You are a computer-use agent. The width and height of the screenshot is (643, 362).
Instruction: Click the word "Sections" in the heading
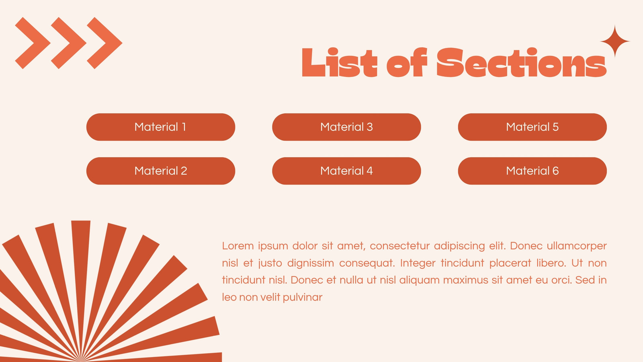(x=522, y=62)
